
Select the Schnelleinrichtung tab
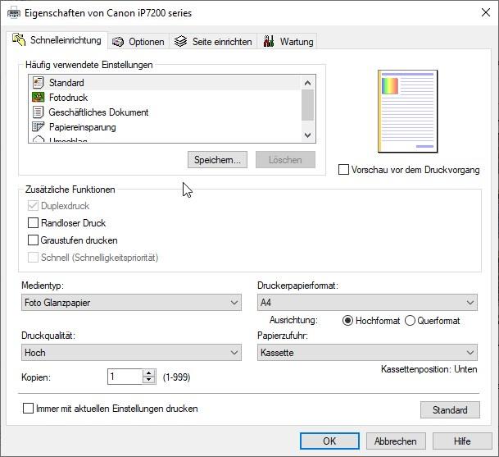tap(57, 40)
